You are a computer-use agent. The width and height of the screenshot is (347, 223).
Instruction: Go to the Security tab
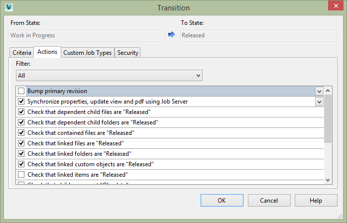pos(127,53)
